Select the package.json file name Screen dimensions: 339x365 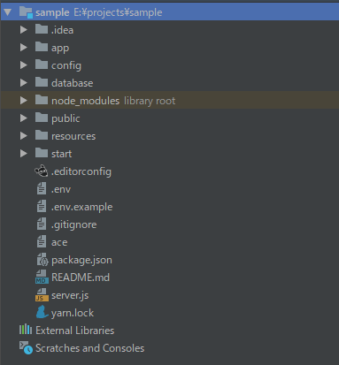tap(81, 260)
